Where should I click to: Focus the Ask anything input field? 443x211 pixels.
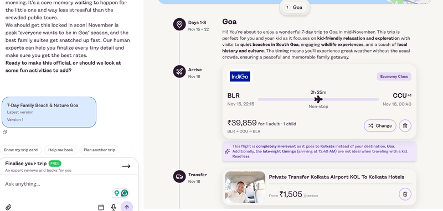tap(56, 184)
